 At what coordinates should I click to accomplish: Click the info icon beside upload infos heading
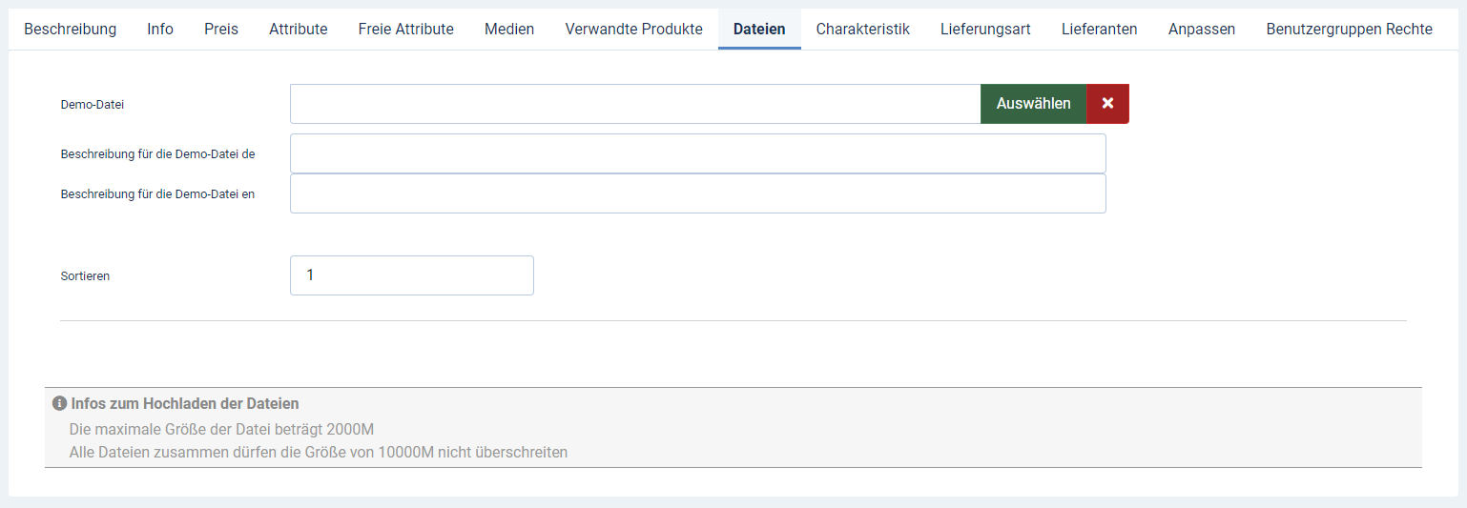click(x=59, y=404)
